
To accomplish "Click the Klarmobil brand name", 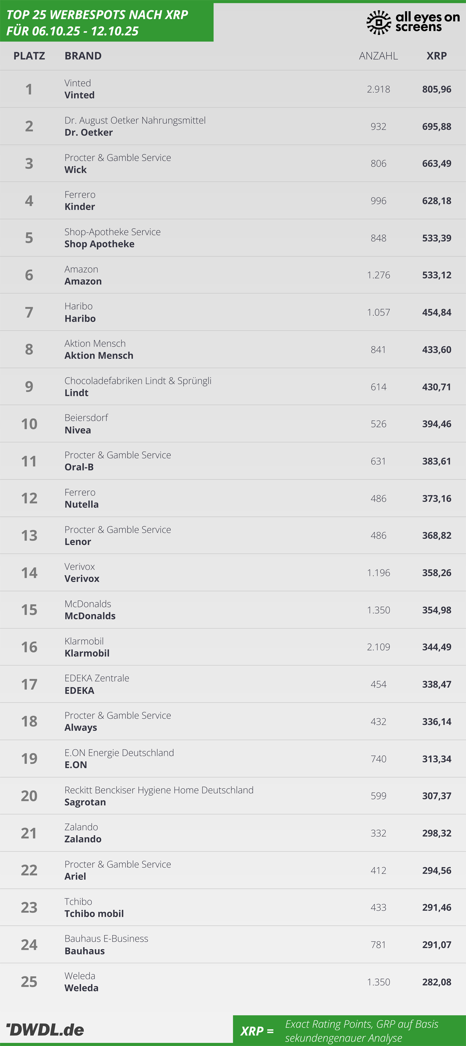I will [x=87, y=653].
